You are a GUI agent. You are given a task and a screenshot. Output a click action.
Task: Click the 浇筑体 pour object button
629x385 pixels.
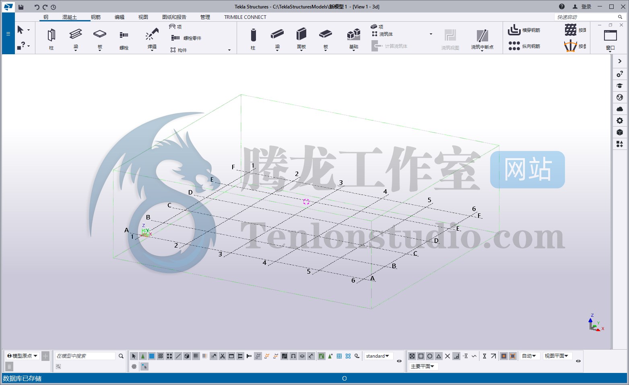(382, 34)
